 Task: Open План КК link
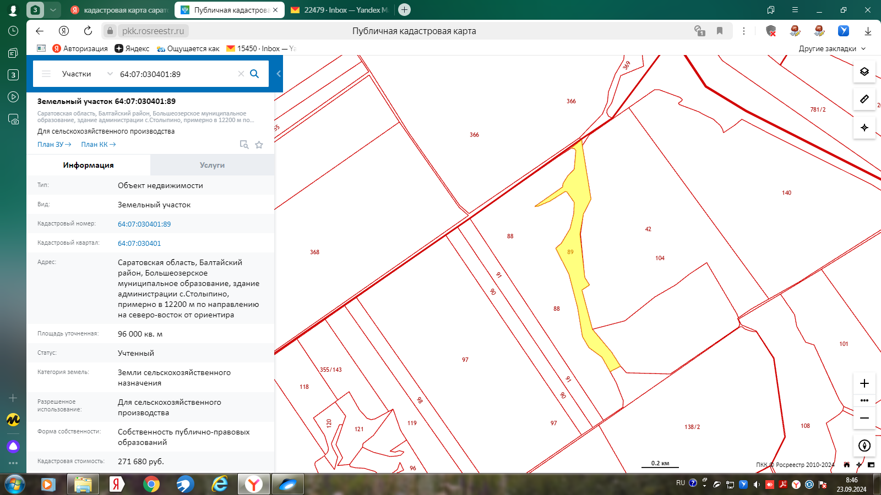click(99, 145)
